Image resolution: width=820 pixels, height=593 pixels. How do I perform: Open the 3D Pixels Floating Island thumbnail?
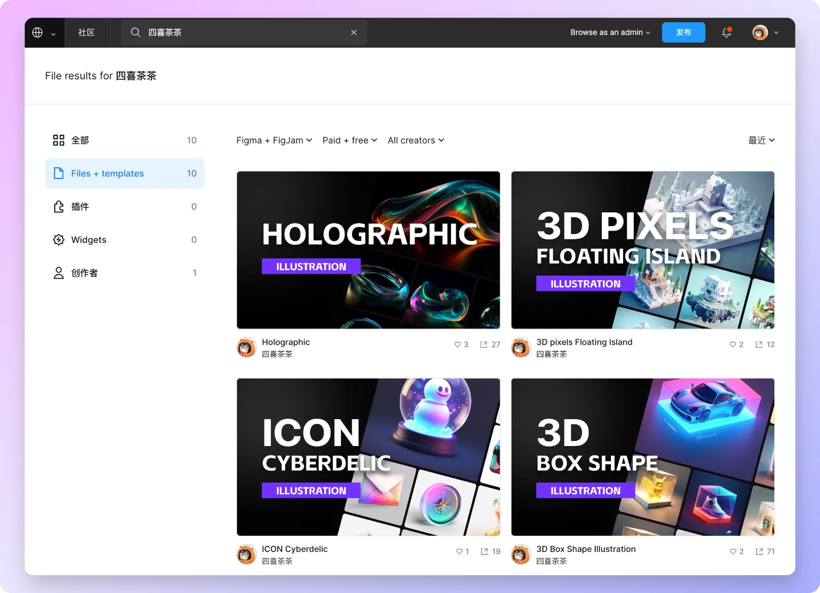(642, 250)
